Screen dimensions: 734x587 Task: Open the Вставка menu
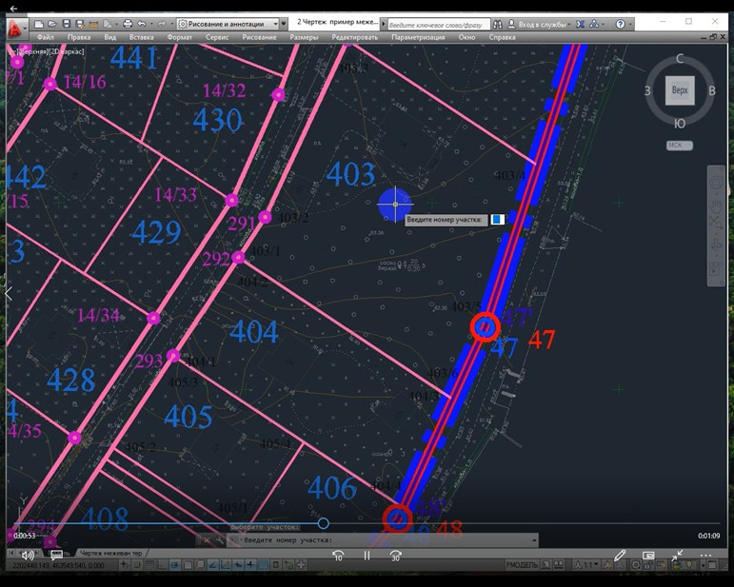141,37
